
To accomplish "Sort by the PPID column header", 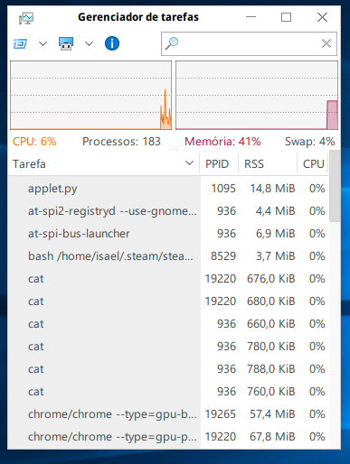I will pyautogui.click(x=219, y=164).
